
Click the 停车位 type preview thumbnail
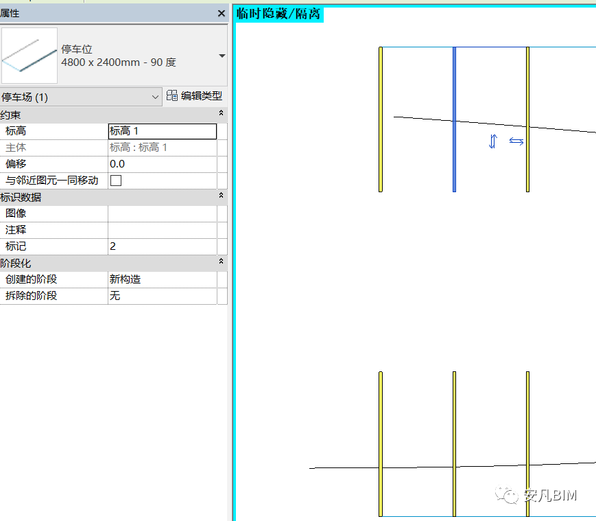[29, 56]
